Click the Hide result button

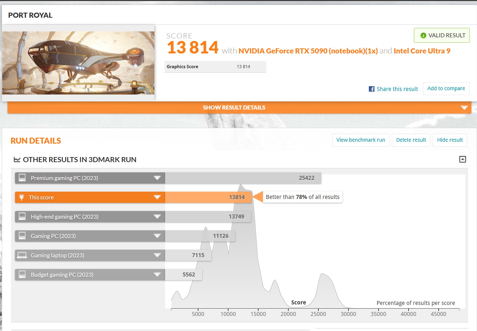pos(450,140)
